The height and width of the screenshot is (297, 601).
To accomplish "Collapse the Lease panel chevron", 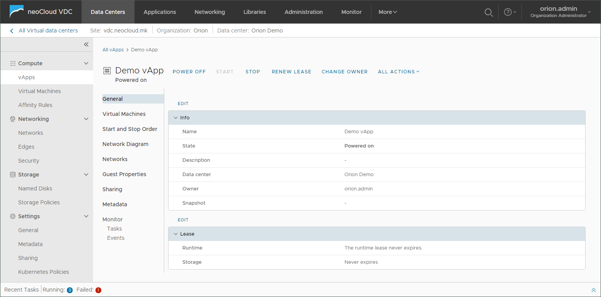I will coord(175,234).
